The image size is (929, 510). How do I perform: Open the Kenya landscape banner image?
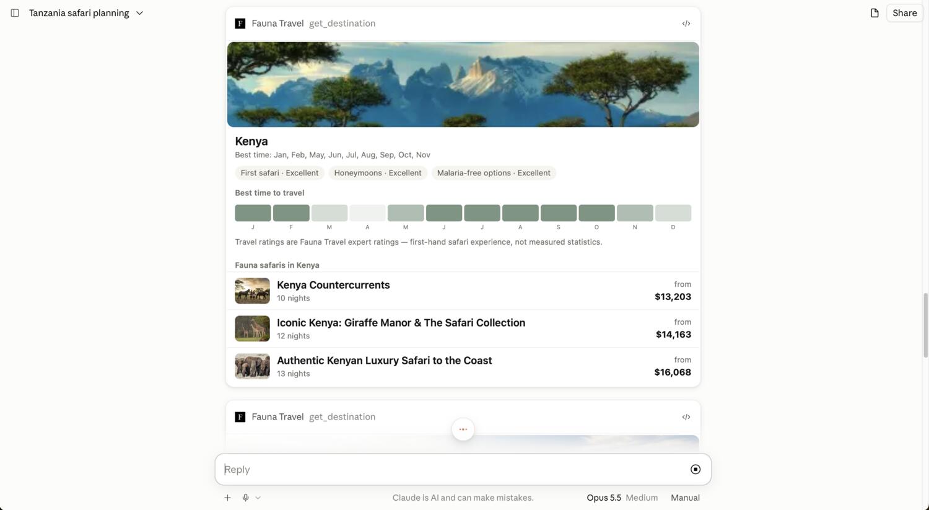463,84
